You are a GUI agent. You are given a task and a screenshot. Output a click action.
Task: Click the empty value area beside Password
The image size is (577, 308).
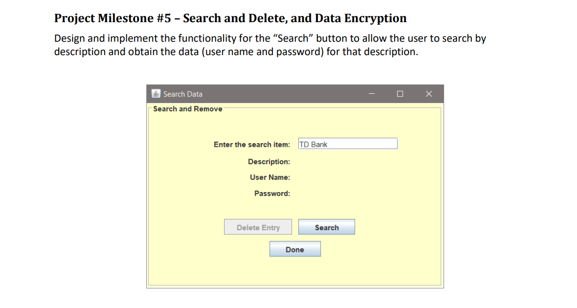(348, 194)
